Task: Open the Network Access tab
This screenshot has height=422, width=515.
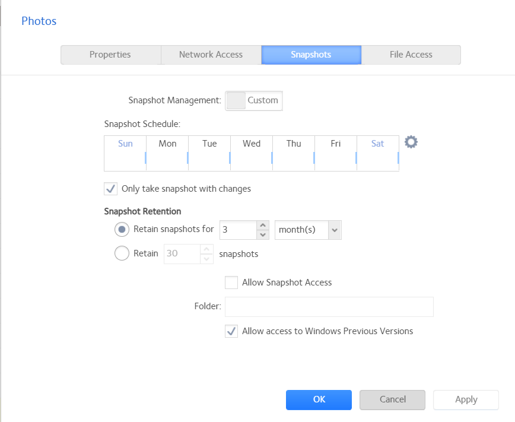Action: 211,55
